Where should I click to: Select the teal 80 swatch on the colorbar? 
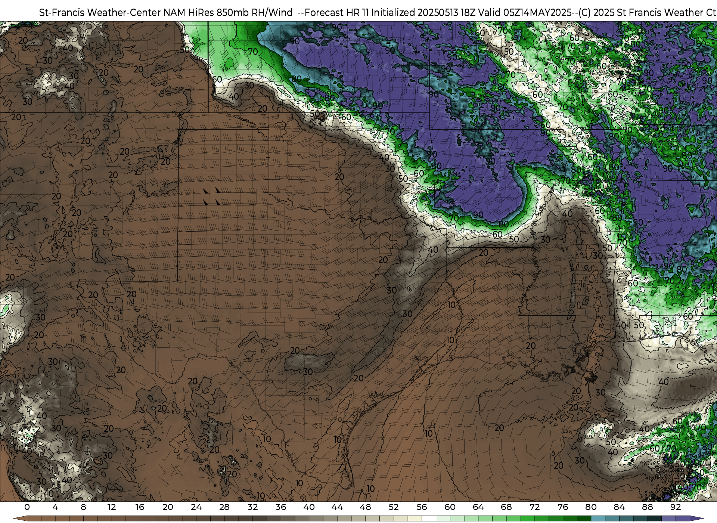point(598,519)
